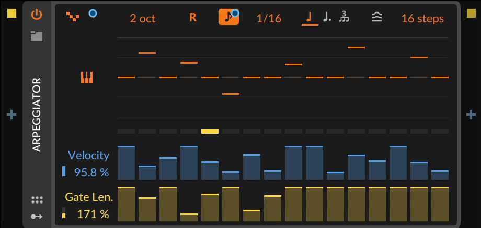Toggle the R retrigger button
Image resolution: width=481 pixels, height=228 pixels.
coord(192,18)
